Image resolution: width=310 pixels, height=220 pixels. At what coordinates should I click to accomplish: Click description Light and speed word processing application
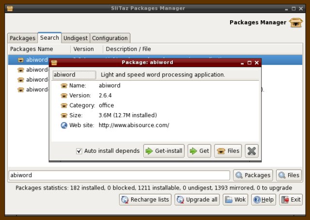tap(163, 75)
